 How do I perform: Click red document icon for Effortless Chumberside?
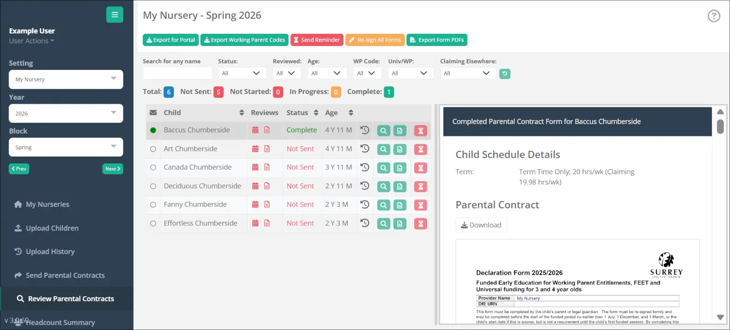point(267,223)
